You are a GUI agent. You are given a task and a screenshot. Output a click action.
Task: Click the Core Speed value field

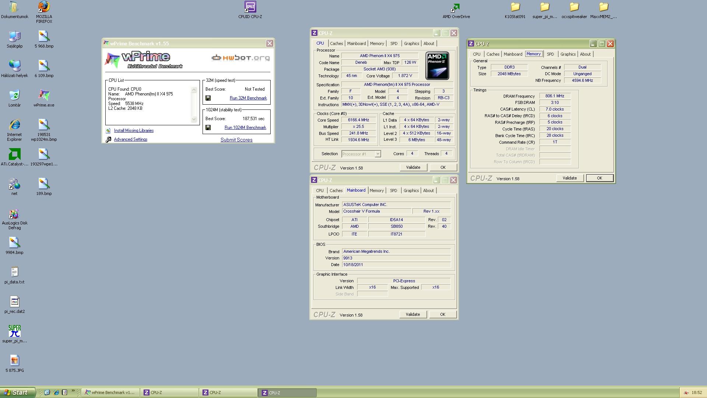(x=358, y=120)
